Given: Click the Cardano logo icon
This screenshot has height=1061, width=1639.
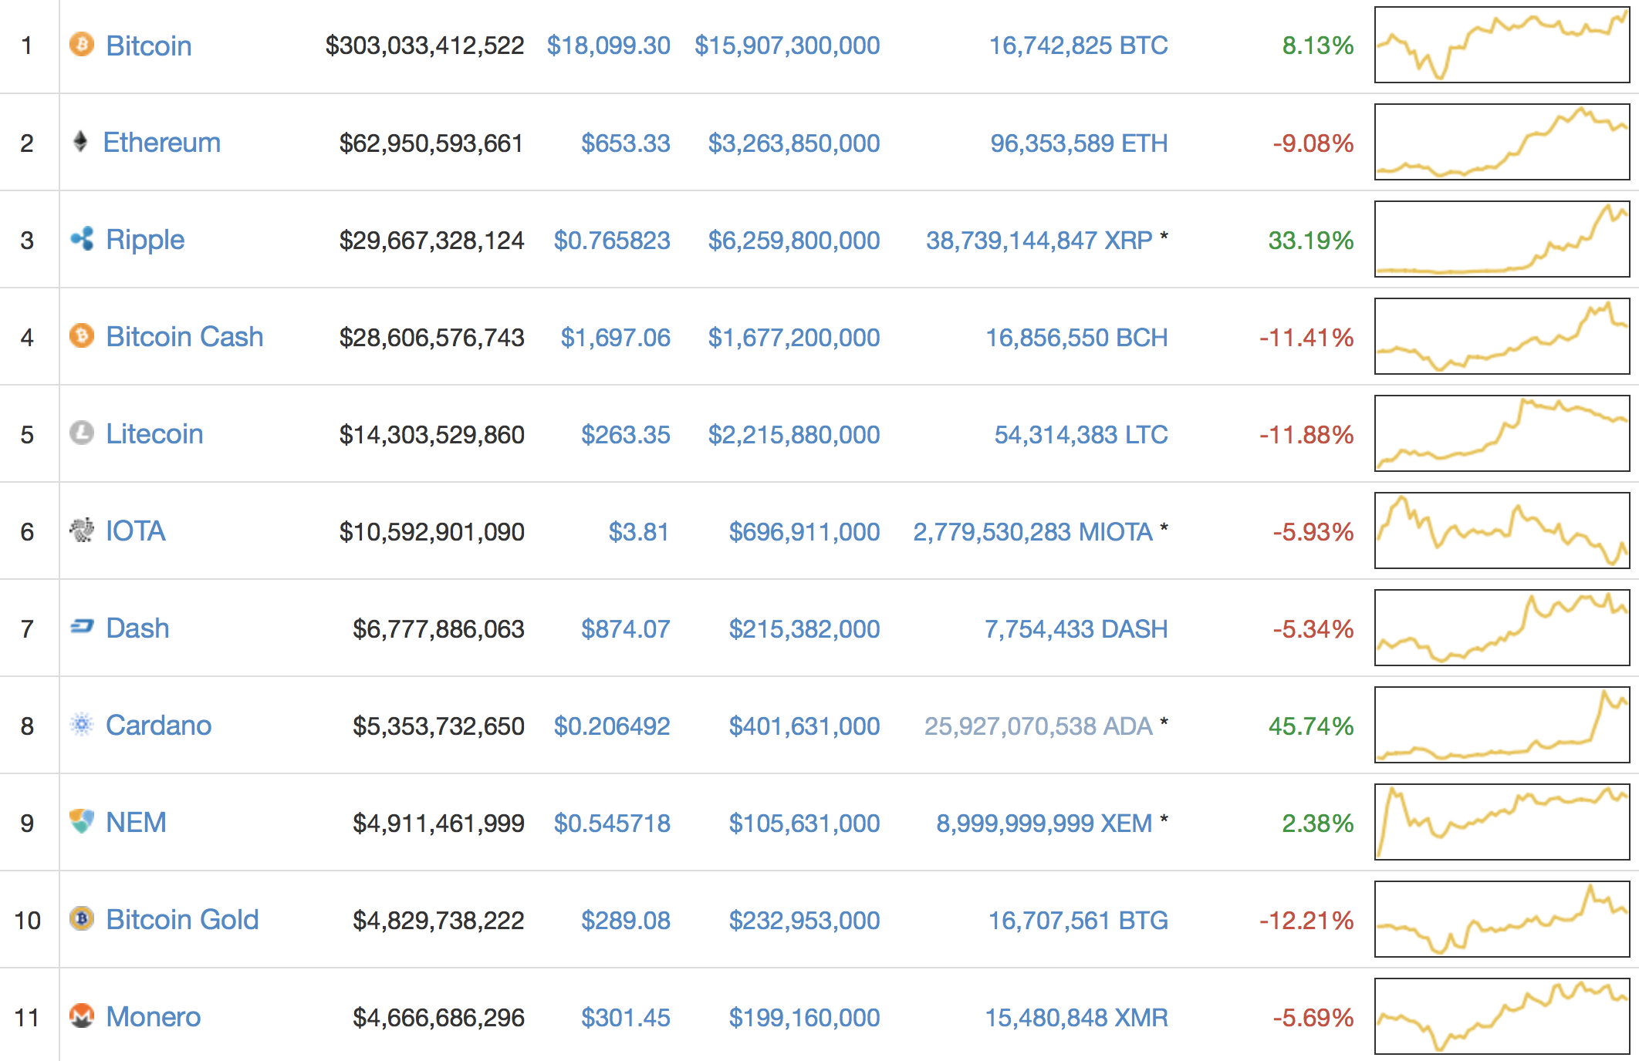Looking at the screenshot, I should 82,725.
